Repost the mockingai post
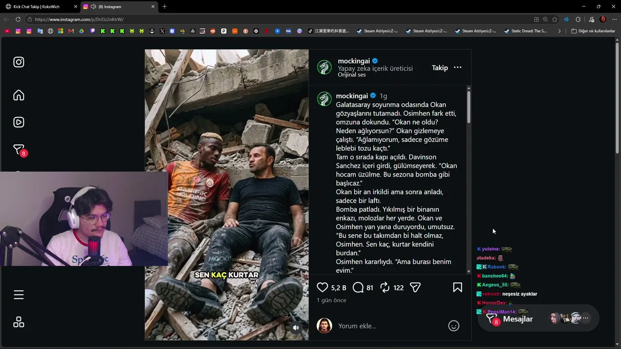 (385, 287)
